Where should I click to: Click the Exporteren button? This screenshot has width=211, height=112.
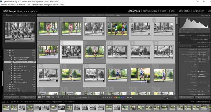(28, 97)
